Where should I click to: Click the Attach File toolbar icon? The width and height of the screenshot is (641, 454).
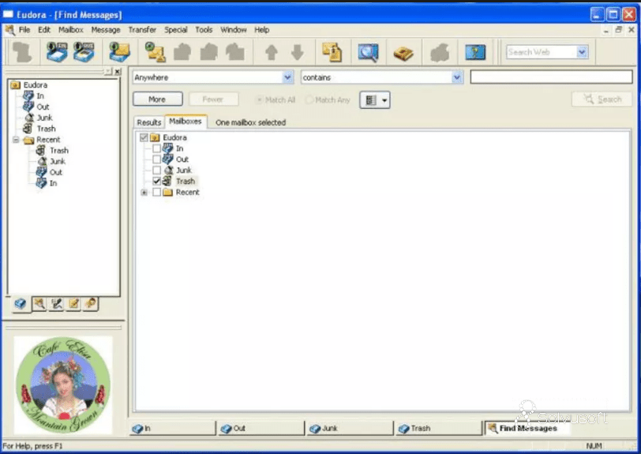[x=332, y=52]
